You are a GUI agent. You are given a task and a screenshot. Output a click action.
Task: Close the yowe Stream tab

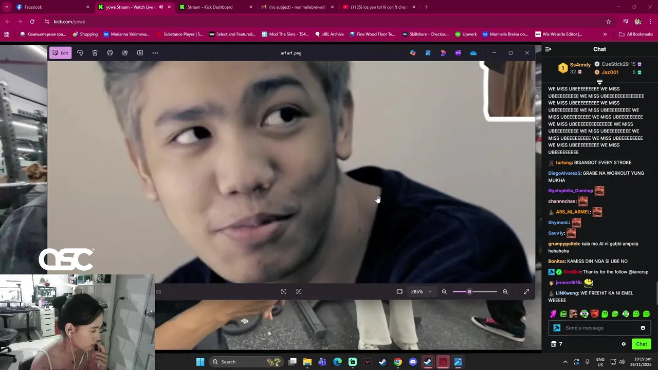pos(169,7)
